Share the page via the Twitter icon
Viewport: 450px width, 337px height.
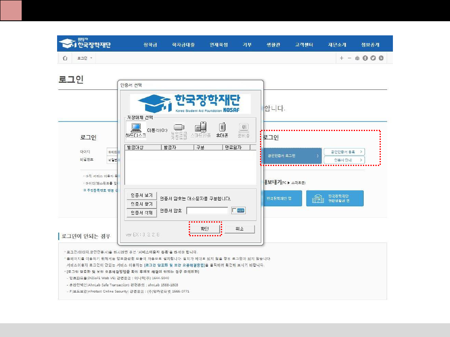pyautogui.click(x=373, y=58)
